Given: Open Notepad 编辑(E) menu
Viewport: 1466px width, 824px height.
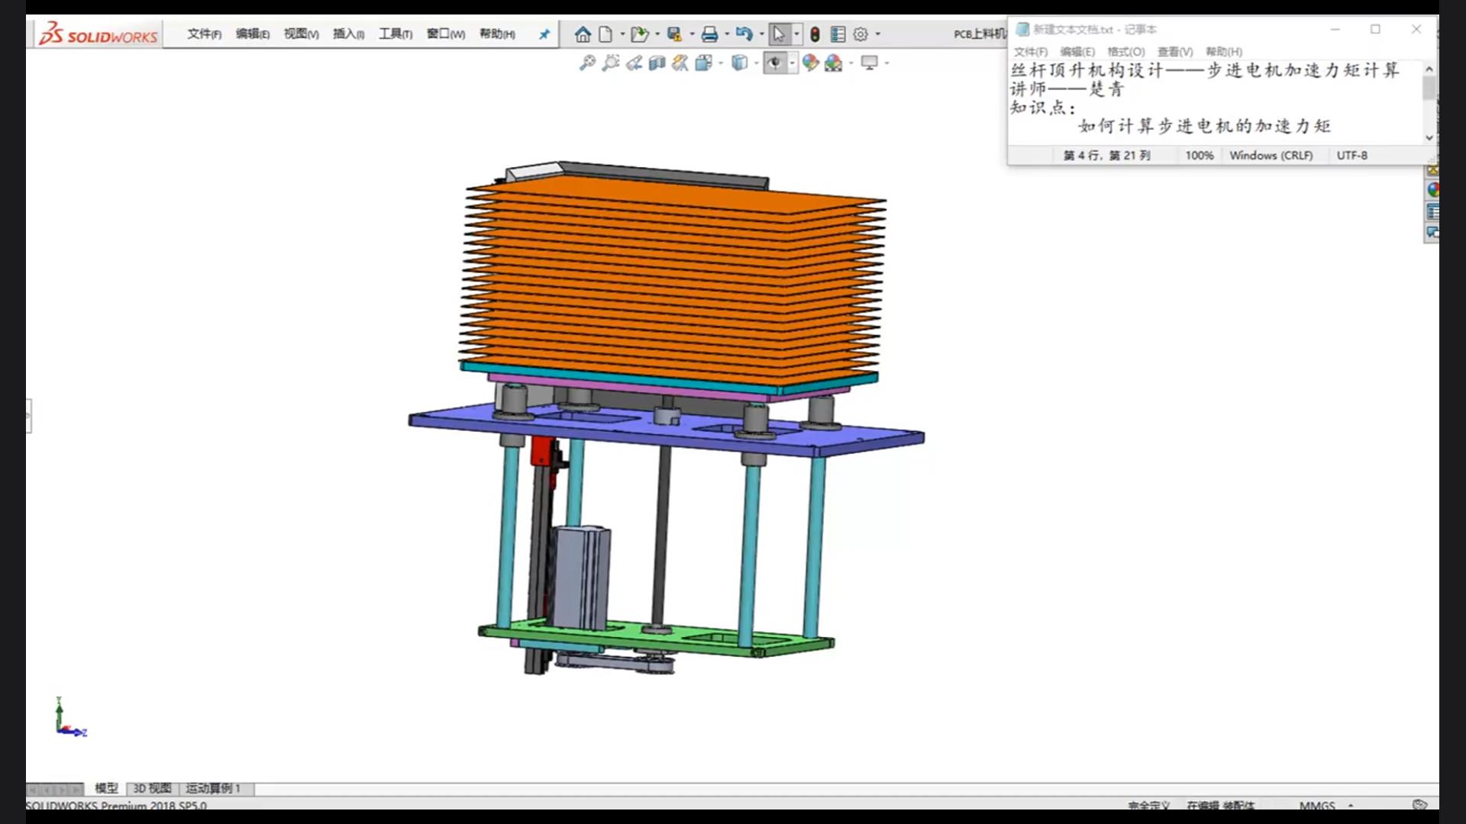Looking at the screenshot, I should click(1077, 52).
